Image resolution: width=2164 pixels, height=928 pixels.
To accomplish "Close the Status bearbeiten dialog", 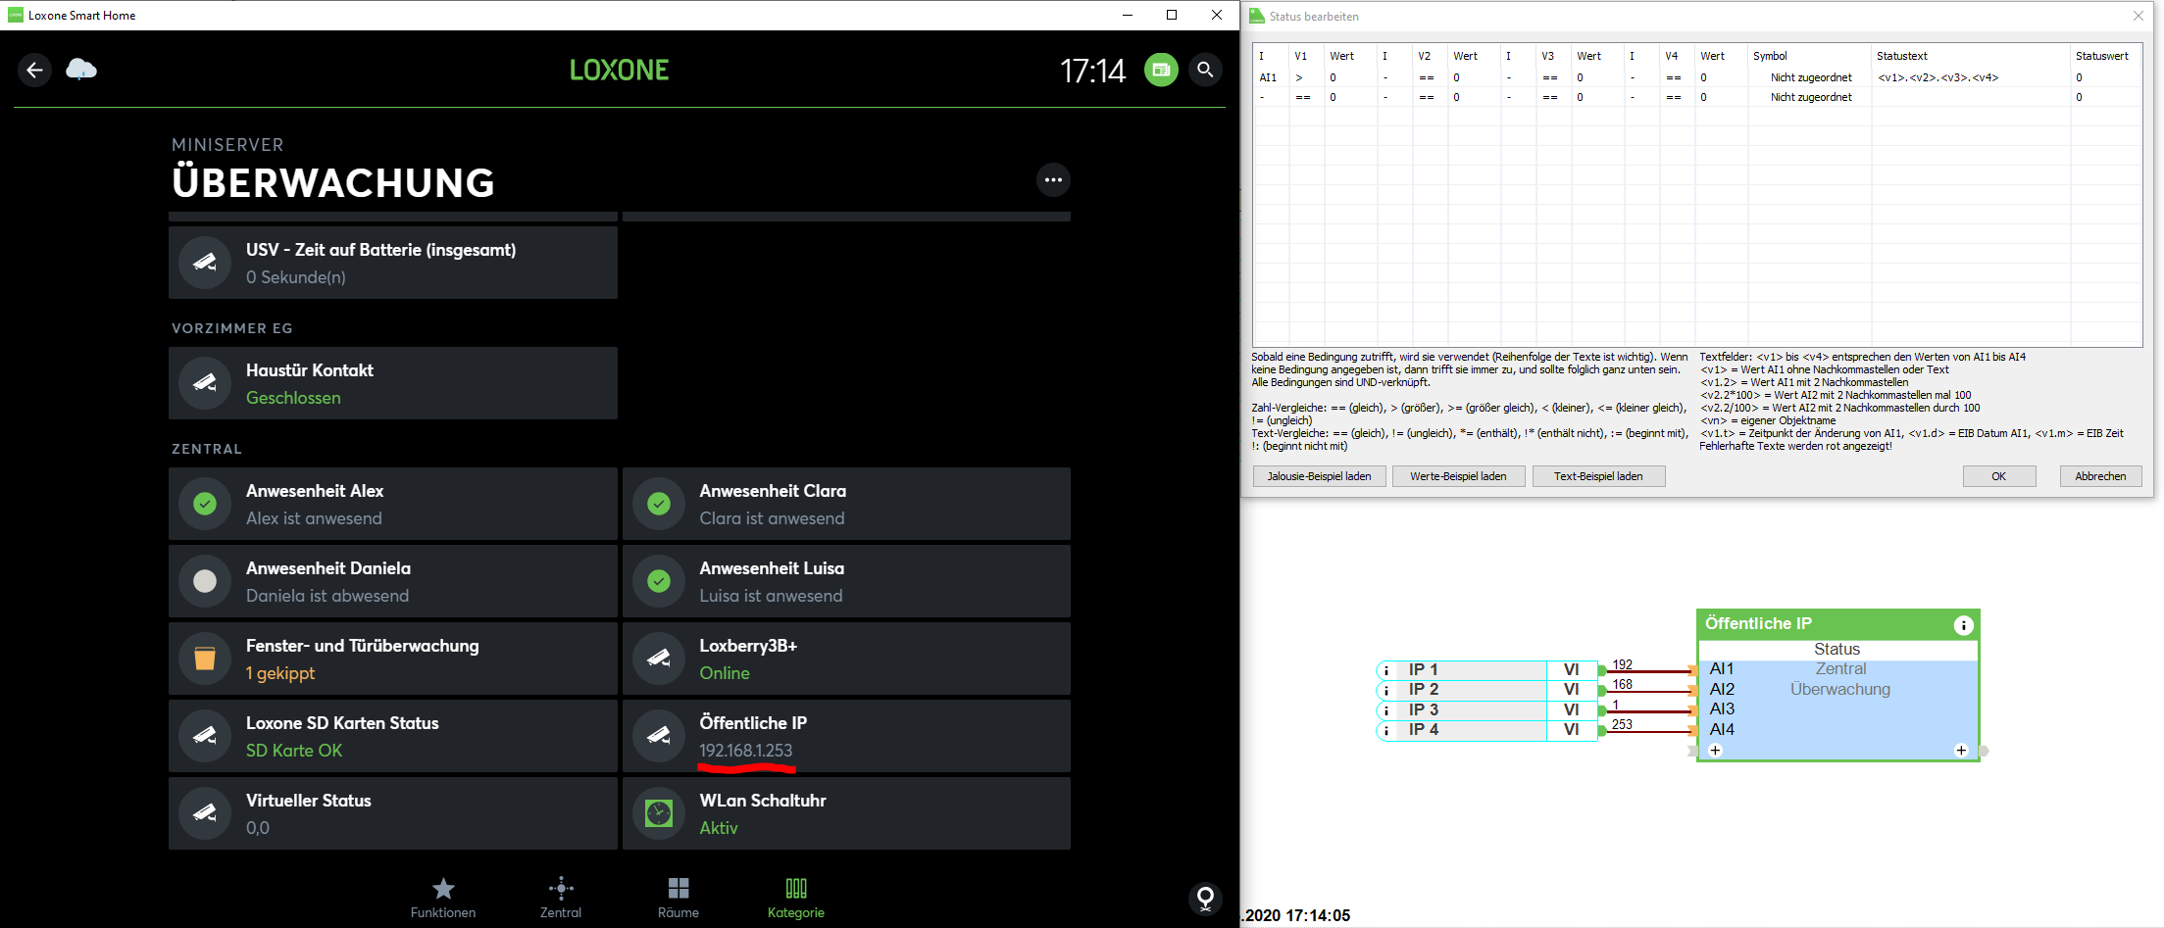I will coord(2139,16).
